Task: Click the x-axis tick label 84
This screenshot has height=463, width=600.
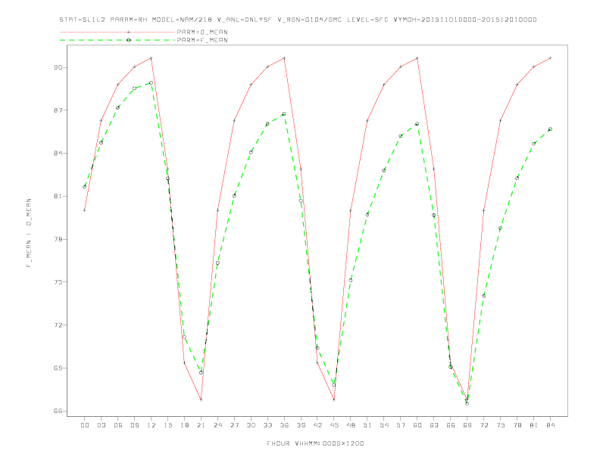Action: (551, 425)
